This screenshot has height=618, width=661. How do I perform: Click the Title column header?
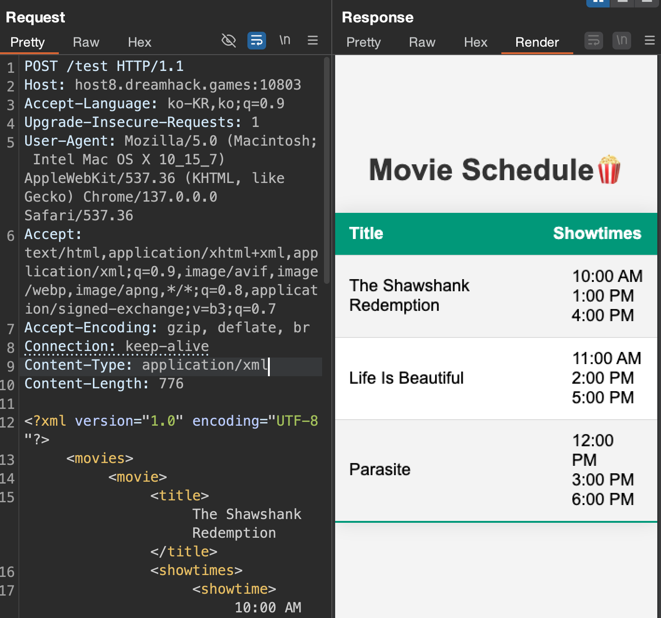click(x=366, y=233)
